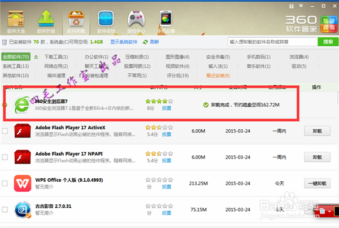This screenshot has width=339, height=228.
Task: Click the WPS Office size 213.25M
Action: coord(198,183)
